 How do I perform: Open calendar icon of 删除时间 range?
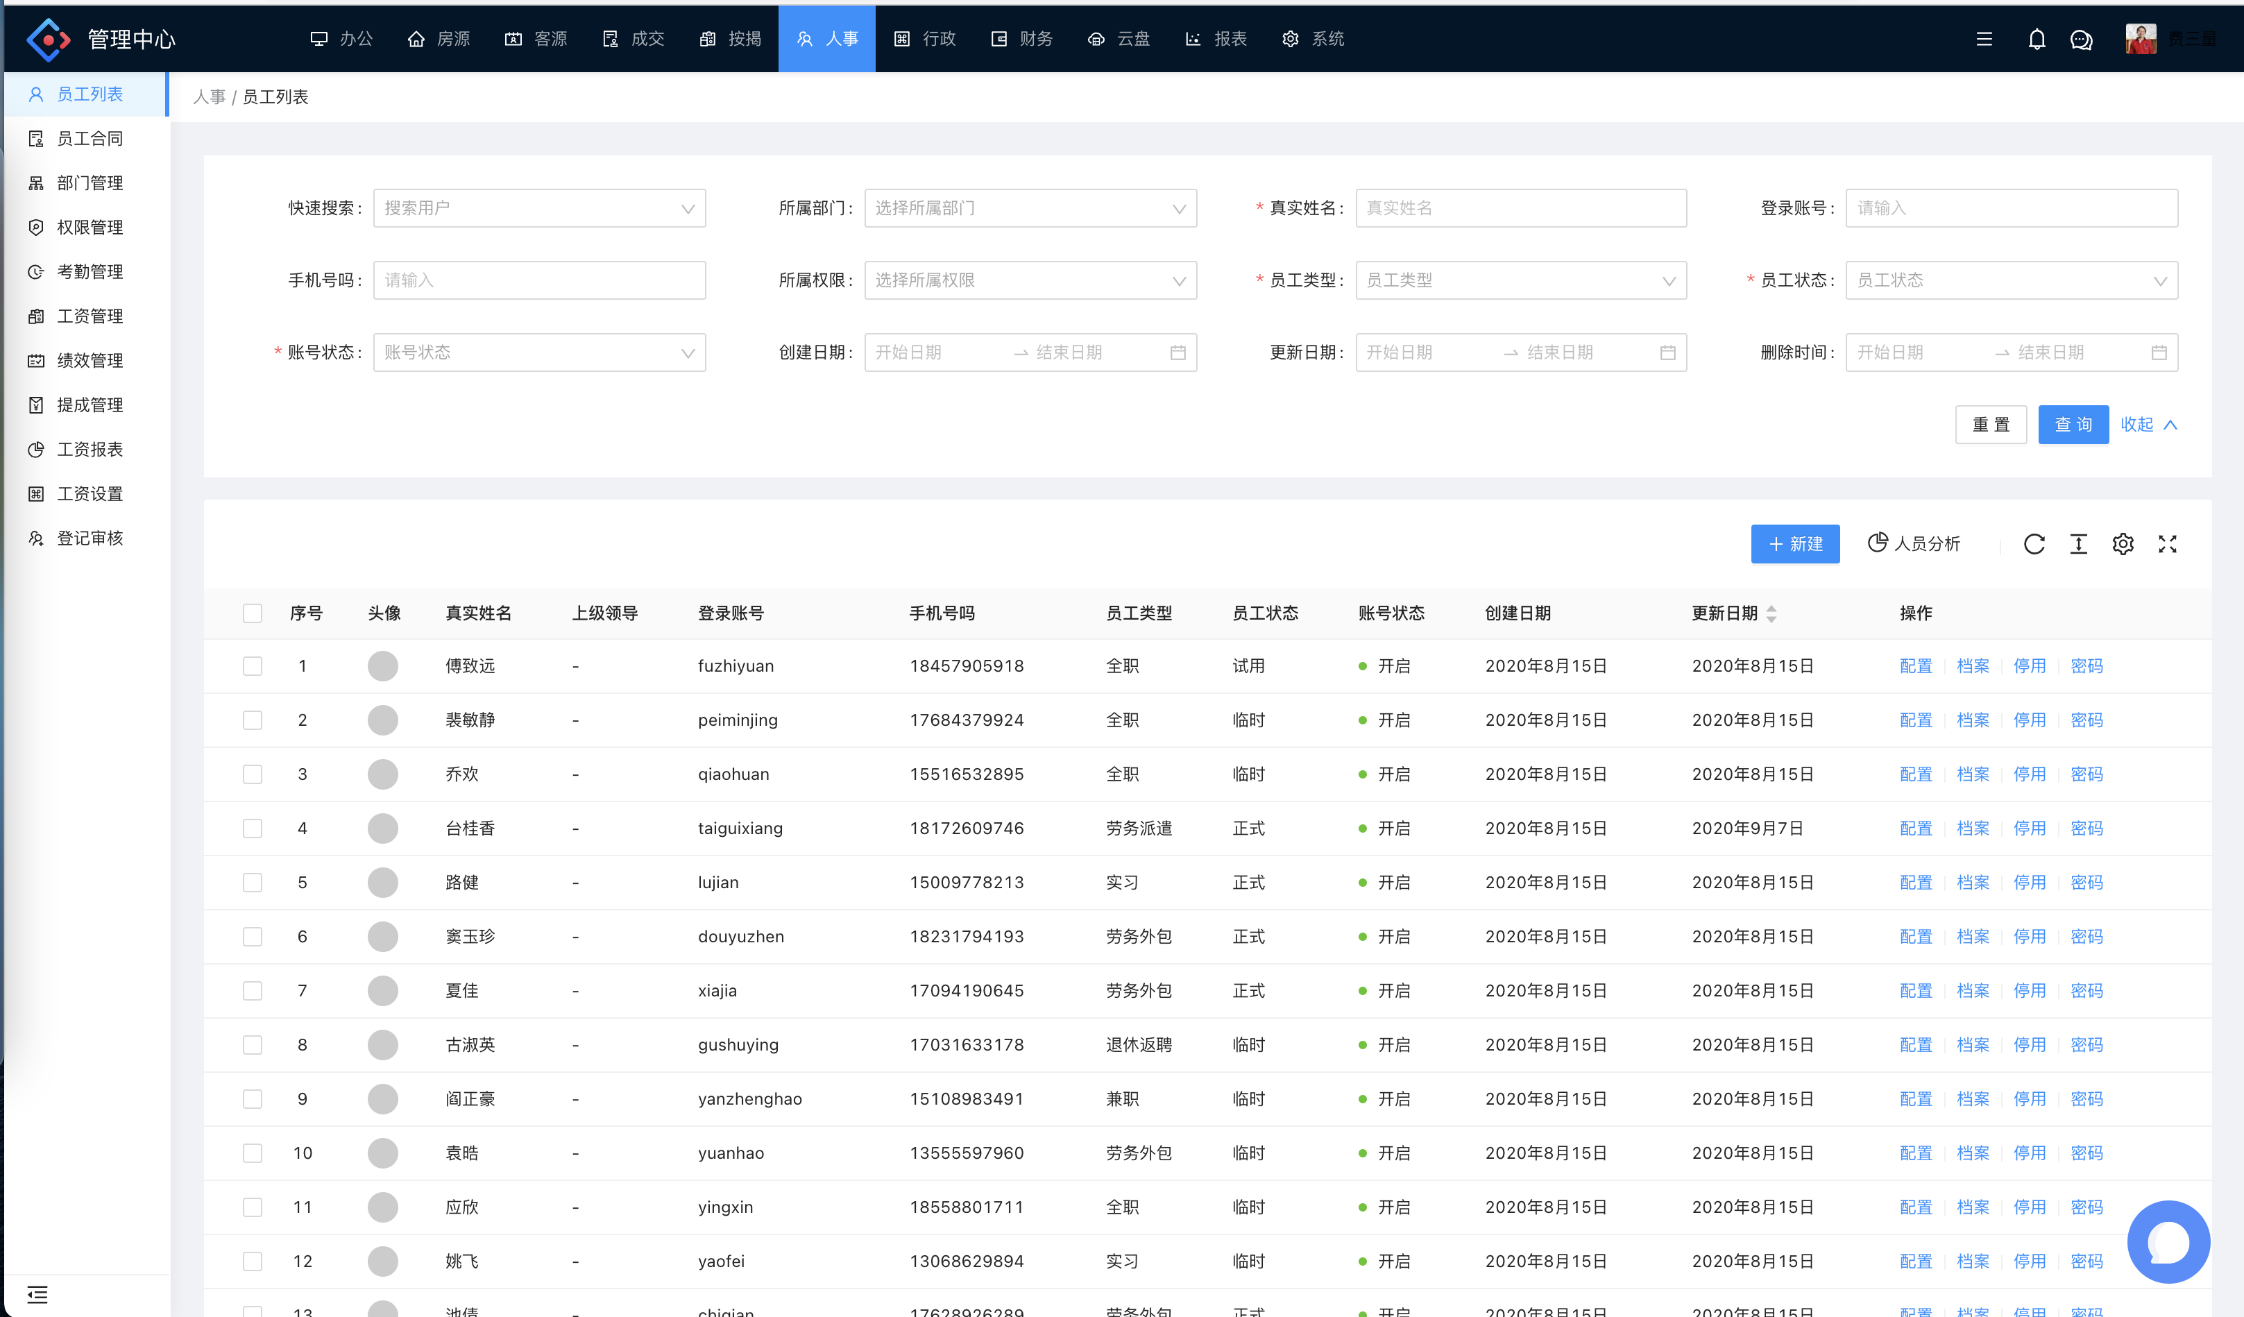pyautogui.click(x=2159, y=352)
